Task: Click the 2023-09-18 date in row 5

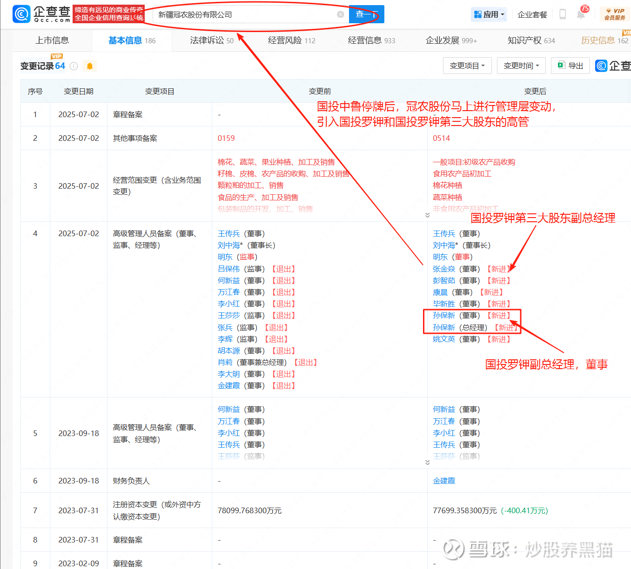Action: click(79, 433)
